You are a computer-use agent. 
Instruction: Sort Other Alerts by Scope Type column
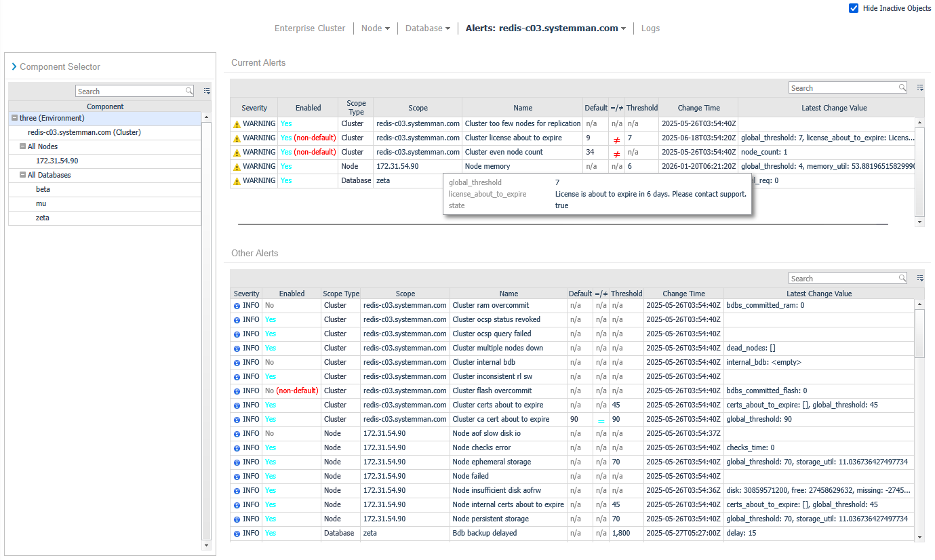pyautogui.click(x=341, y=294)
